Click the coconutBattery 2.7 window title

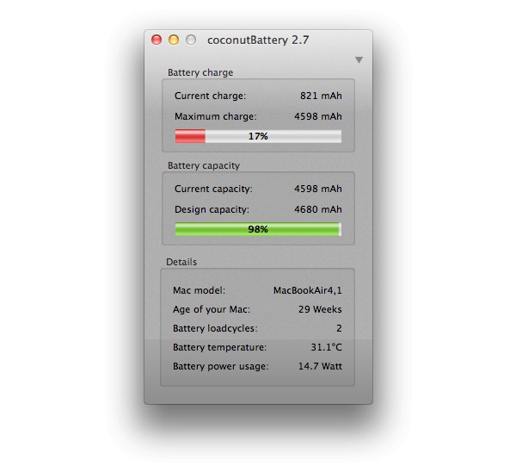[x=258, y=40]
